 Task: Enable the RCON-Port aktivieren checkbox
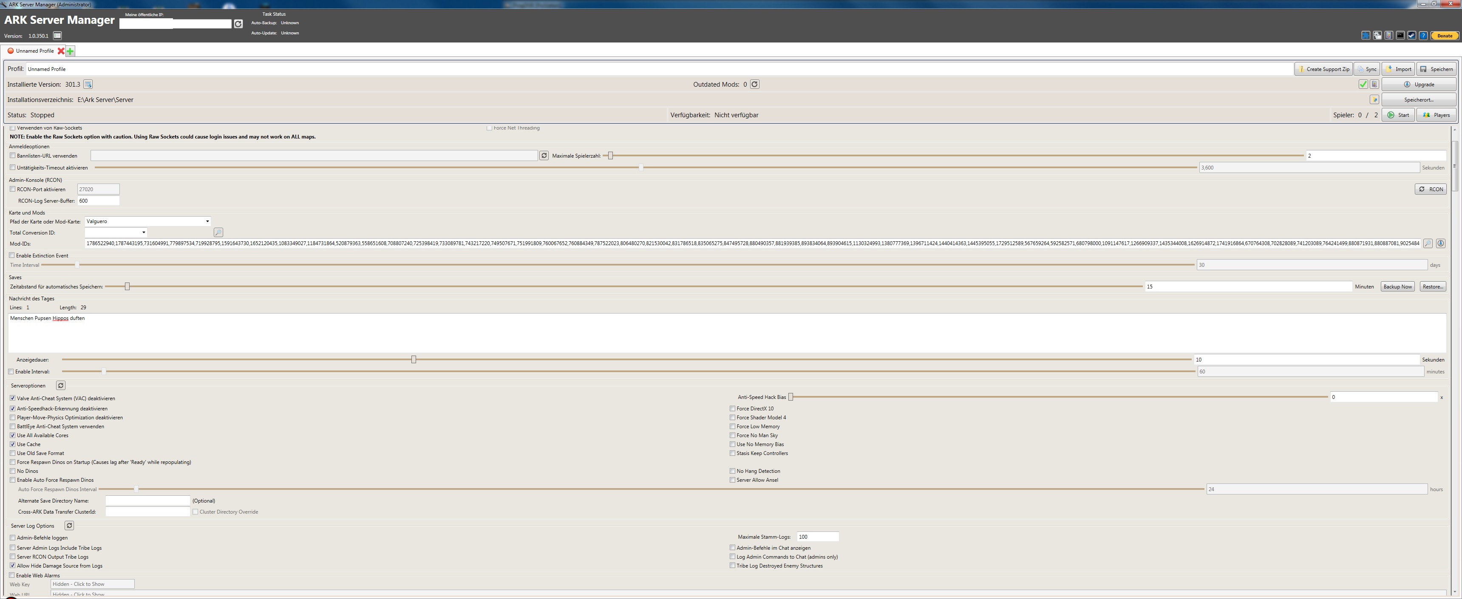13,189
